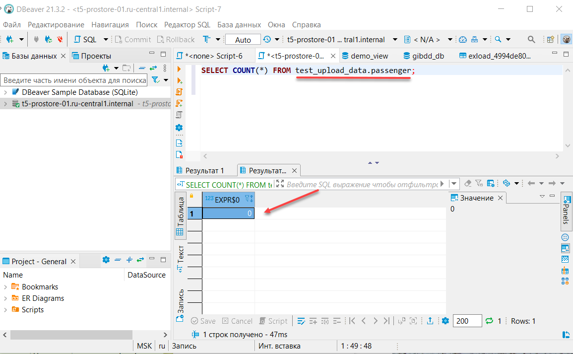
Task: Toggle Link with editor in the database navigator
Action: coord(153,68)
